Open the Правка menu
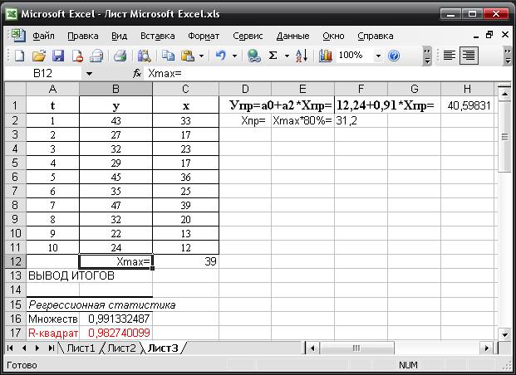516x375 pixels. click(83, 36)
